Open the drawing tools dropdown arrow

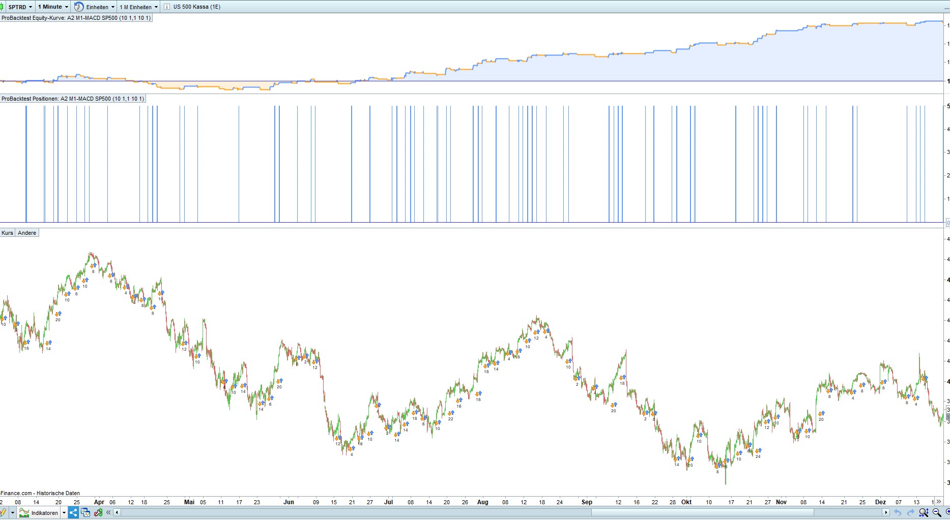click(x=12, y=513)
